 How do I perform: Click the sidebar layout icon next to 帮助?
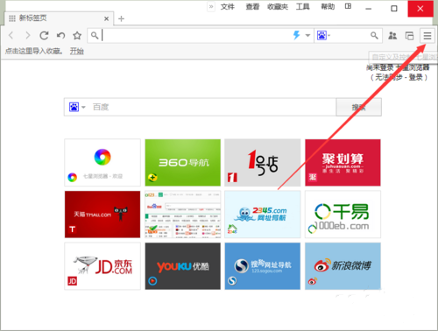point(348,6)
